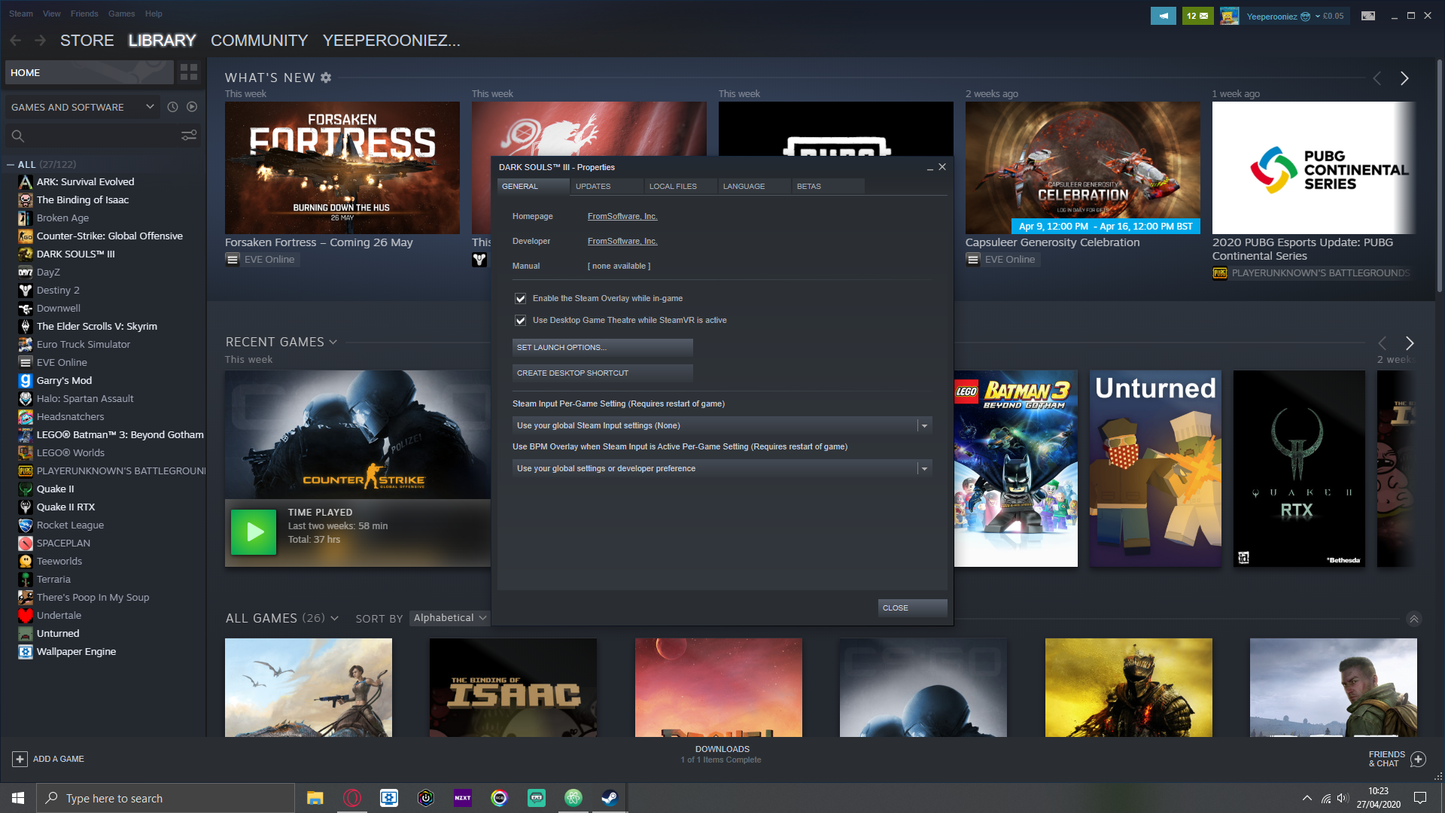This screenshot has height=813, width=1445.
Task: Click Set Launch Options button
Action: (602, 347)
